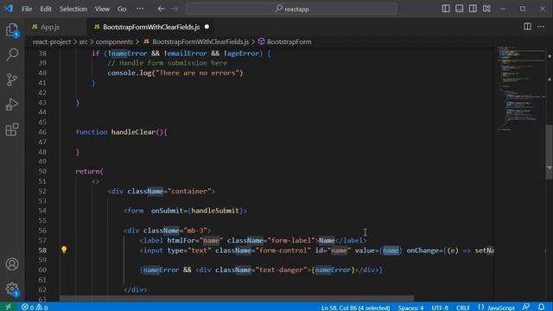Screen dimensions: 553x311
Task: Open the Search view
Action: [x=12, y=54]
